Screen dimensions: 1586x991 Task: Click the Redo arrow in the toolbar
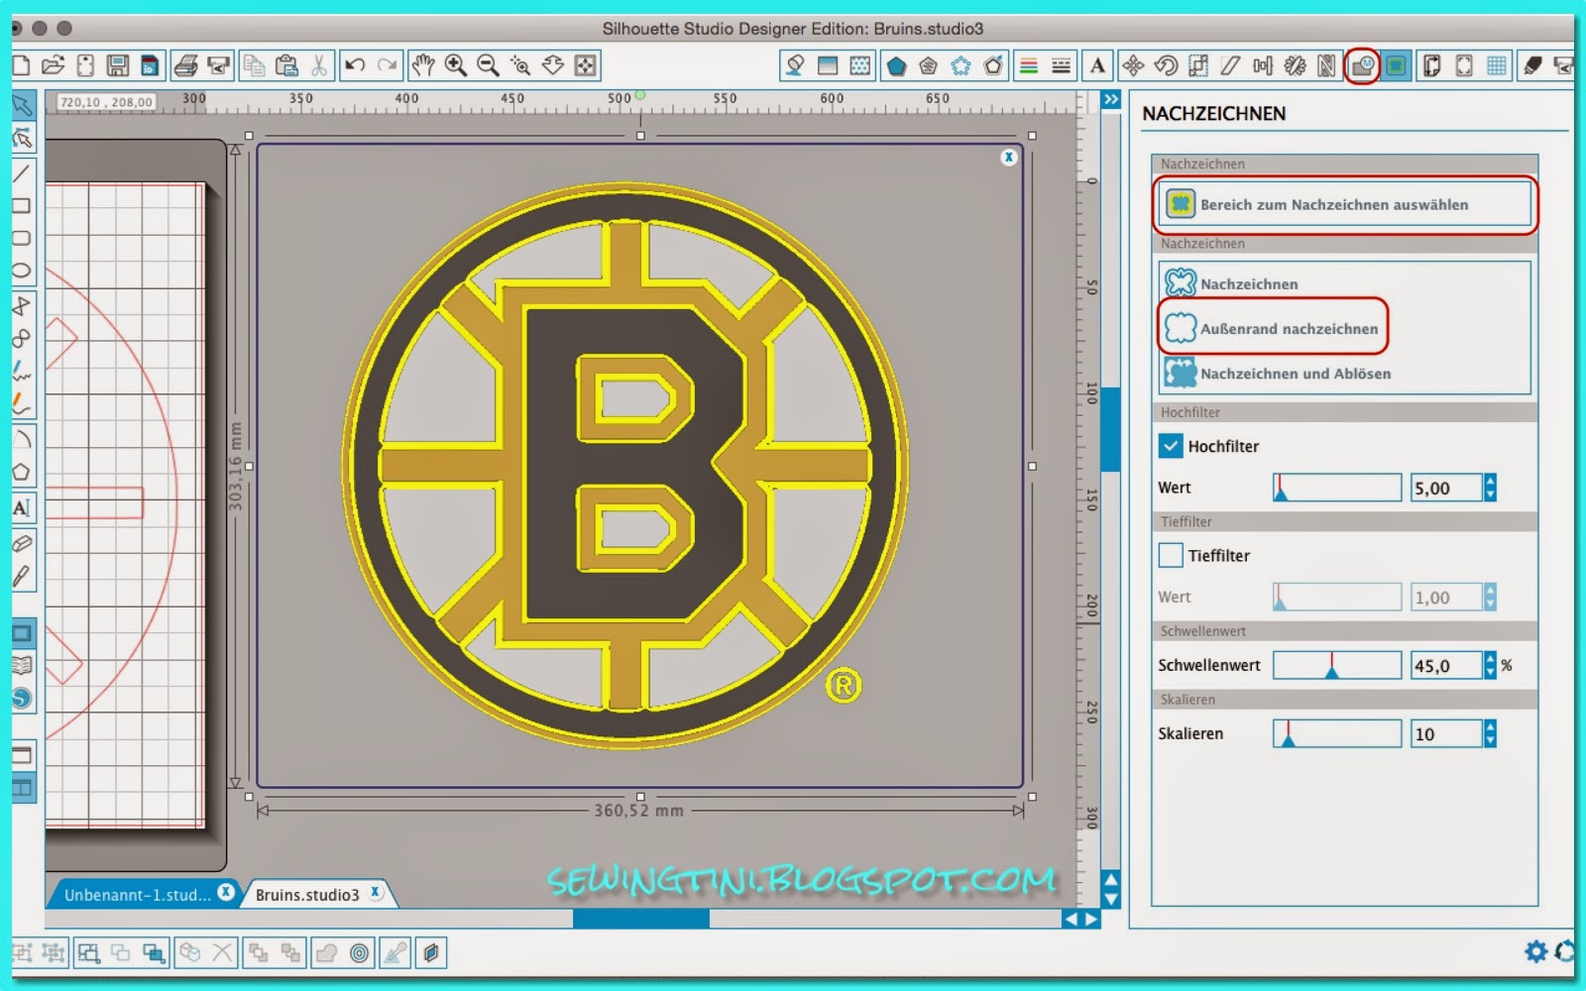click(x=388, y=65)
